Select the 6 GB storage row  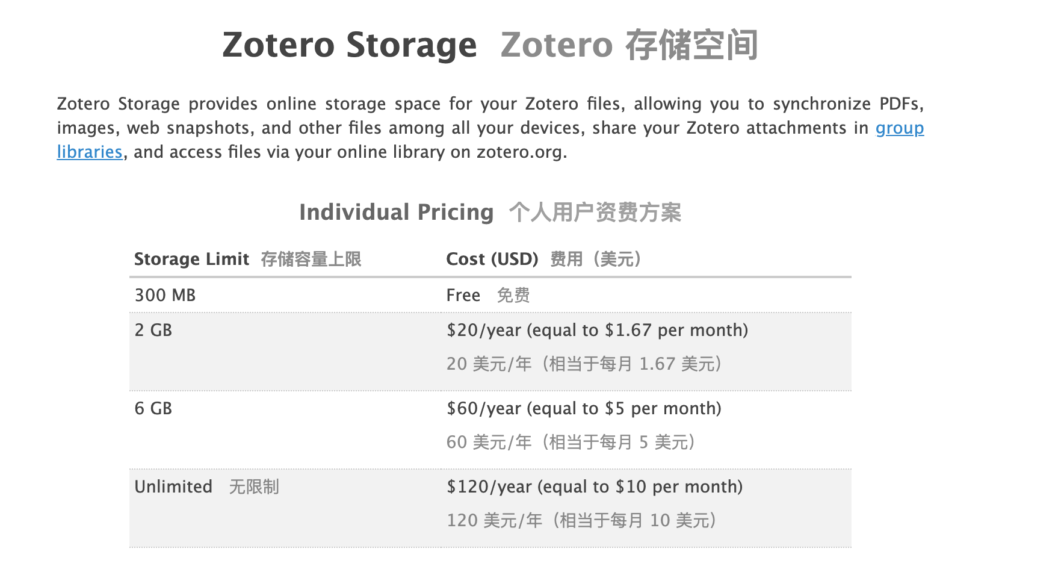click(x=490, y=430)
